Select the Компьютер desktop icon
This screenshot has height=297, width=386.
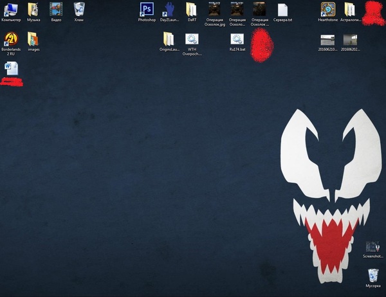coord(11,9)
